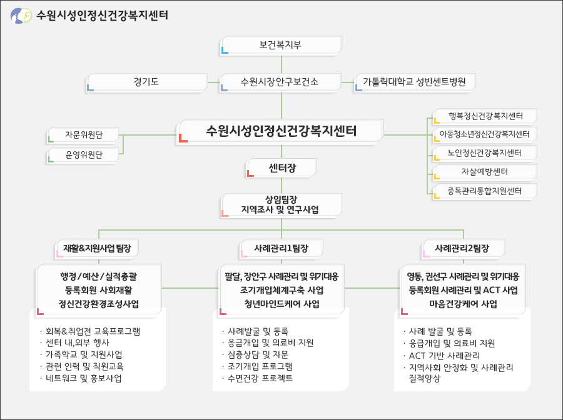Click ACT 기반 사례관리 item
563x420 pixels.
(444, 356)
